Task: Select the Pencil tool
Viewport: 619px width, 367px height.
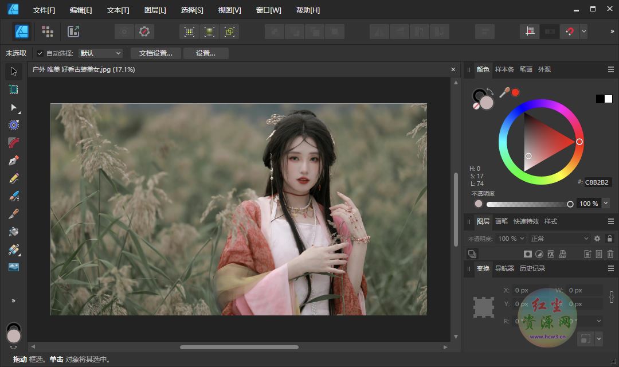Action: pyautogui.click(x=14, y=178)
